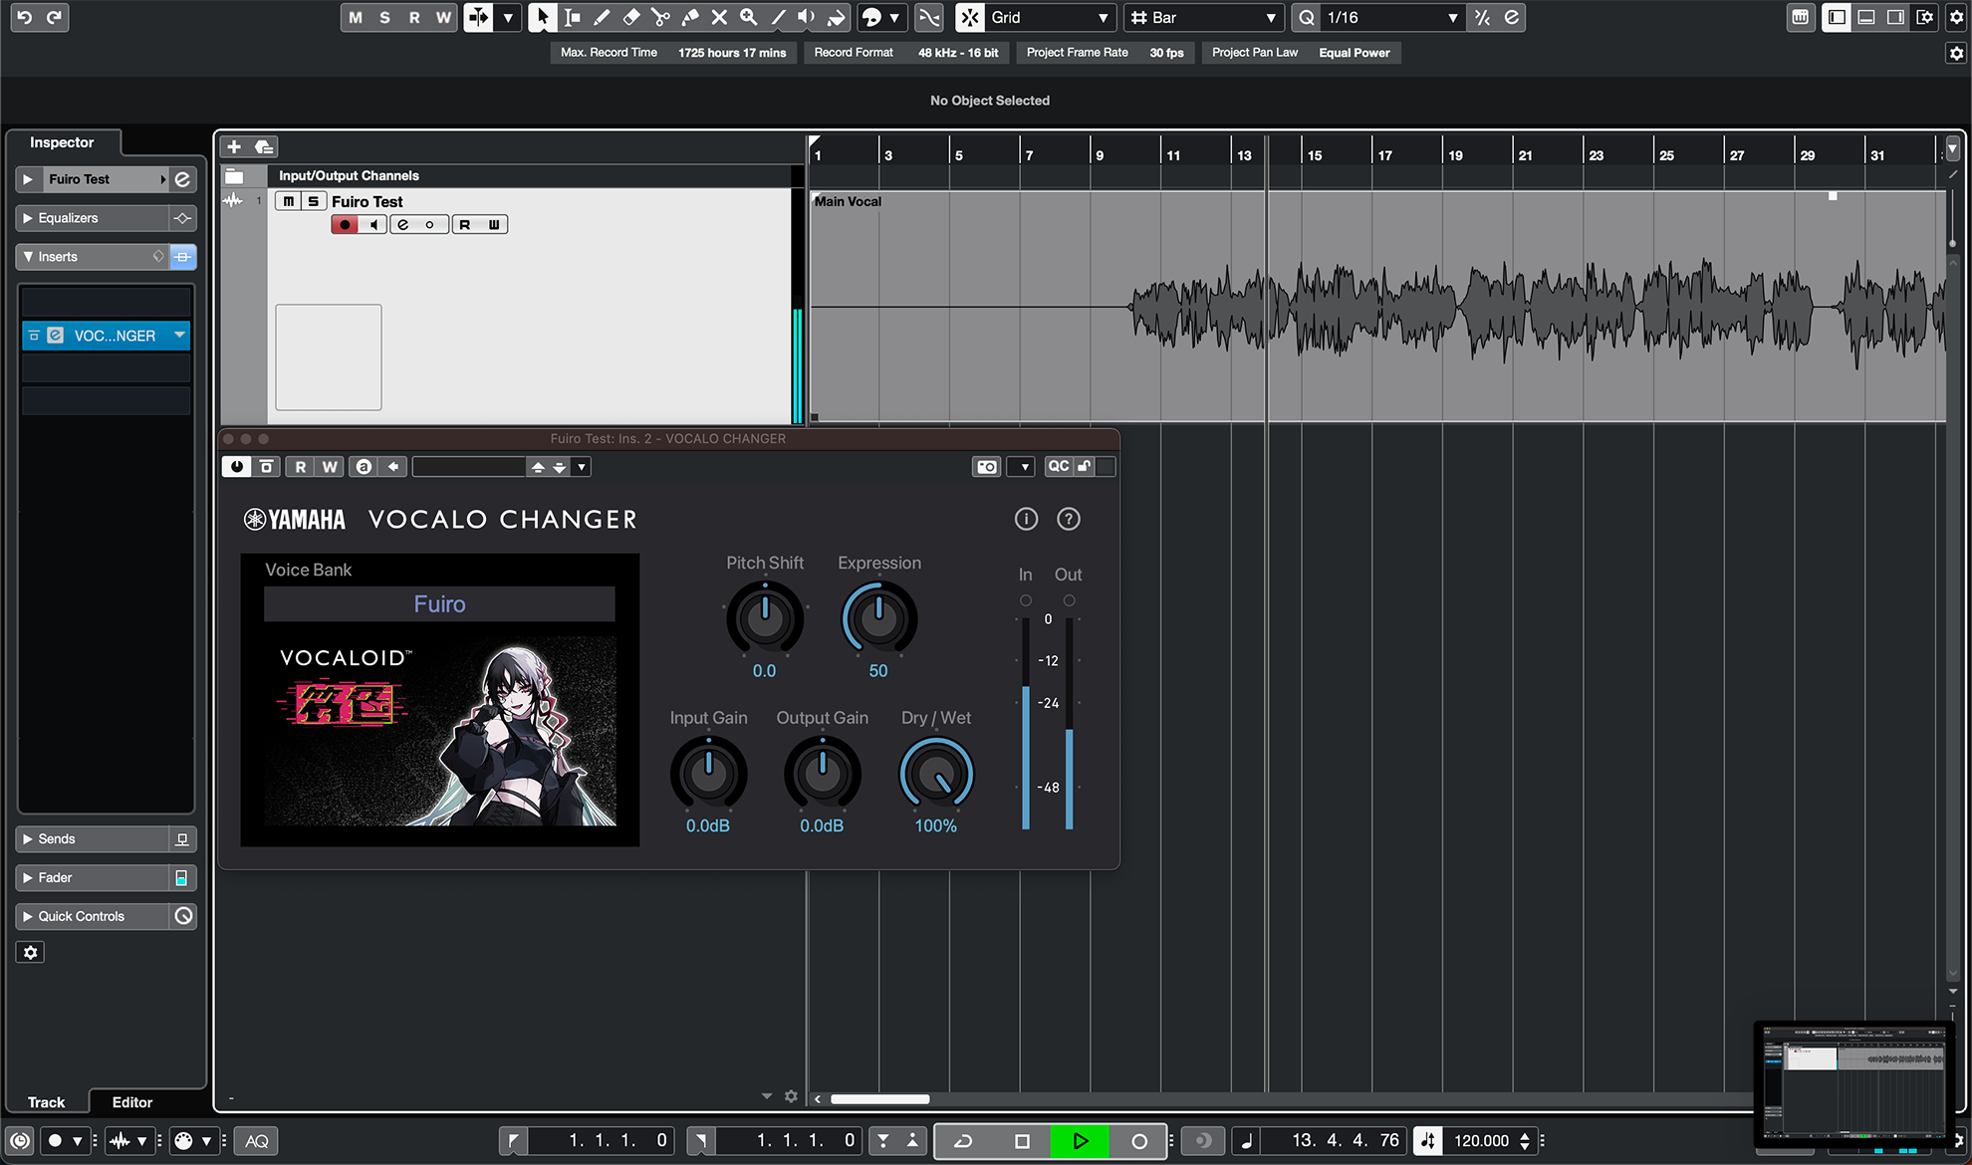This screenshot has height=1165, width=1972.
Task: Adjust the Dry/Wet knob
Action: pos(935,777)
